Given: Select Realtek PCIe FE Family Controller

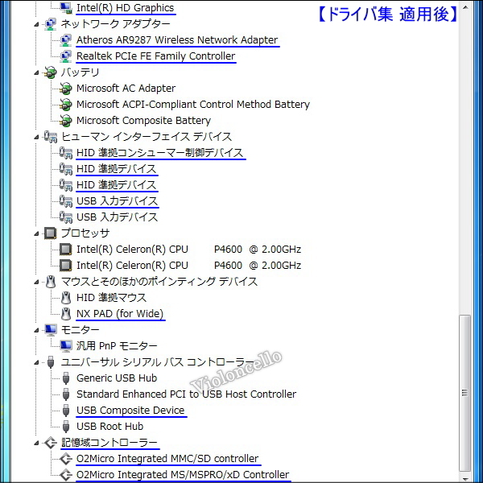Looking at the screenshot, I should point(155,56).
